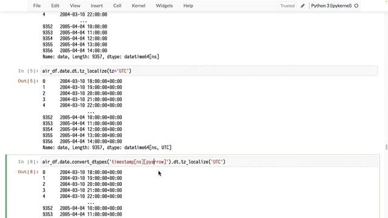
Task: Open the Kernel menu
Action: point(139,5)
